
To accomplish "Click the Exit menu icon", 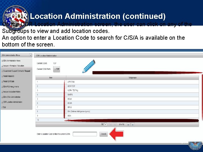I will click(x=2, y=107).
